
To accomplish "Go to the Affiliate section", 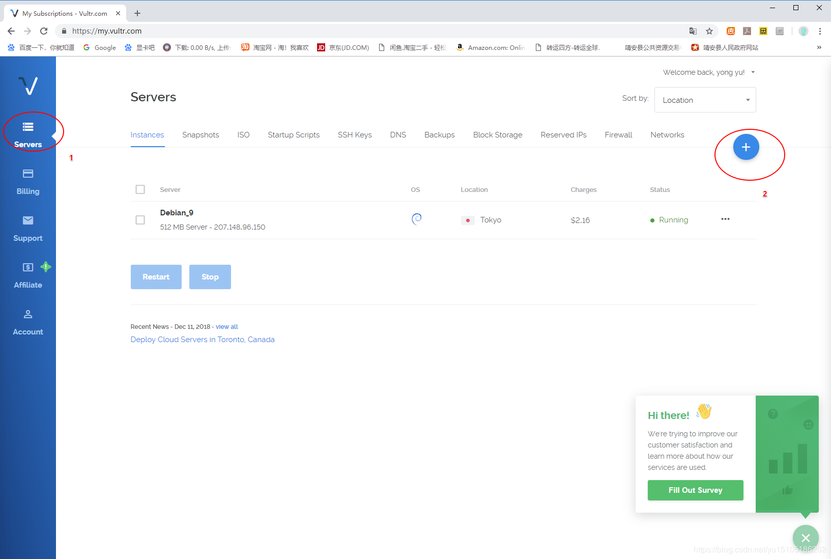I will click(x=28, y=275).
